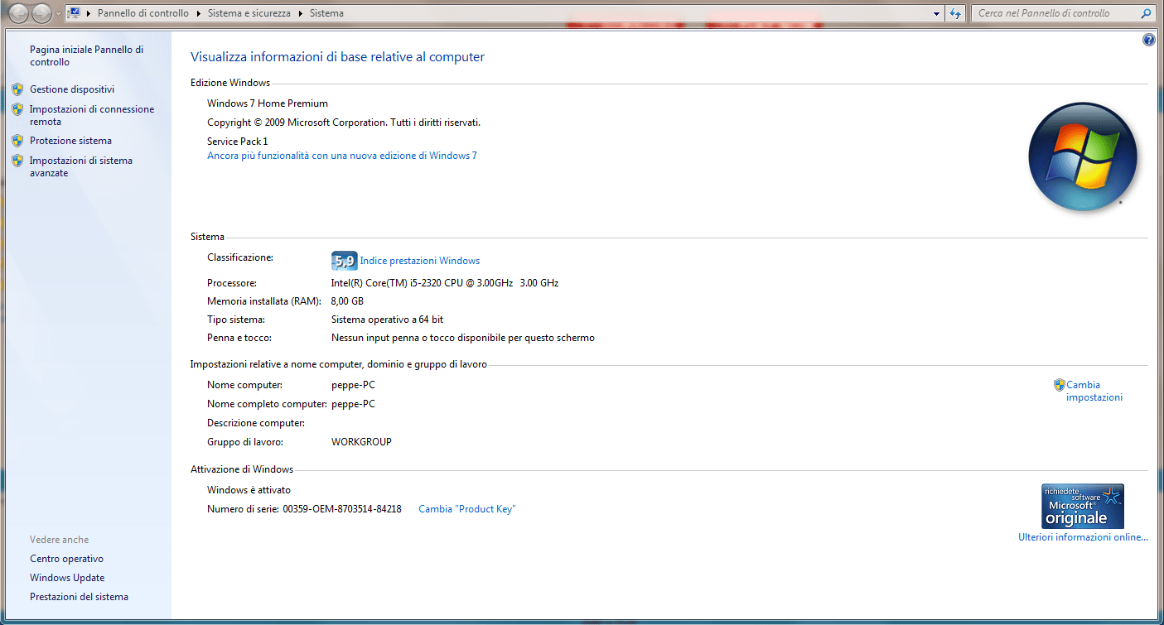Click peppe-PC in Nome completo computer row
This screenshot has height=625, width=1164.
[353, 404]
